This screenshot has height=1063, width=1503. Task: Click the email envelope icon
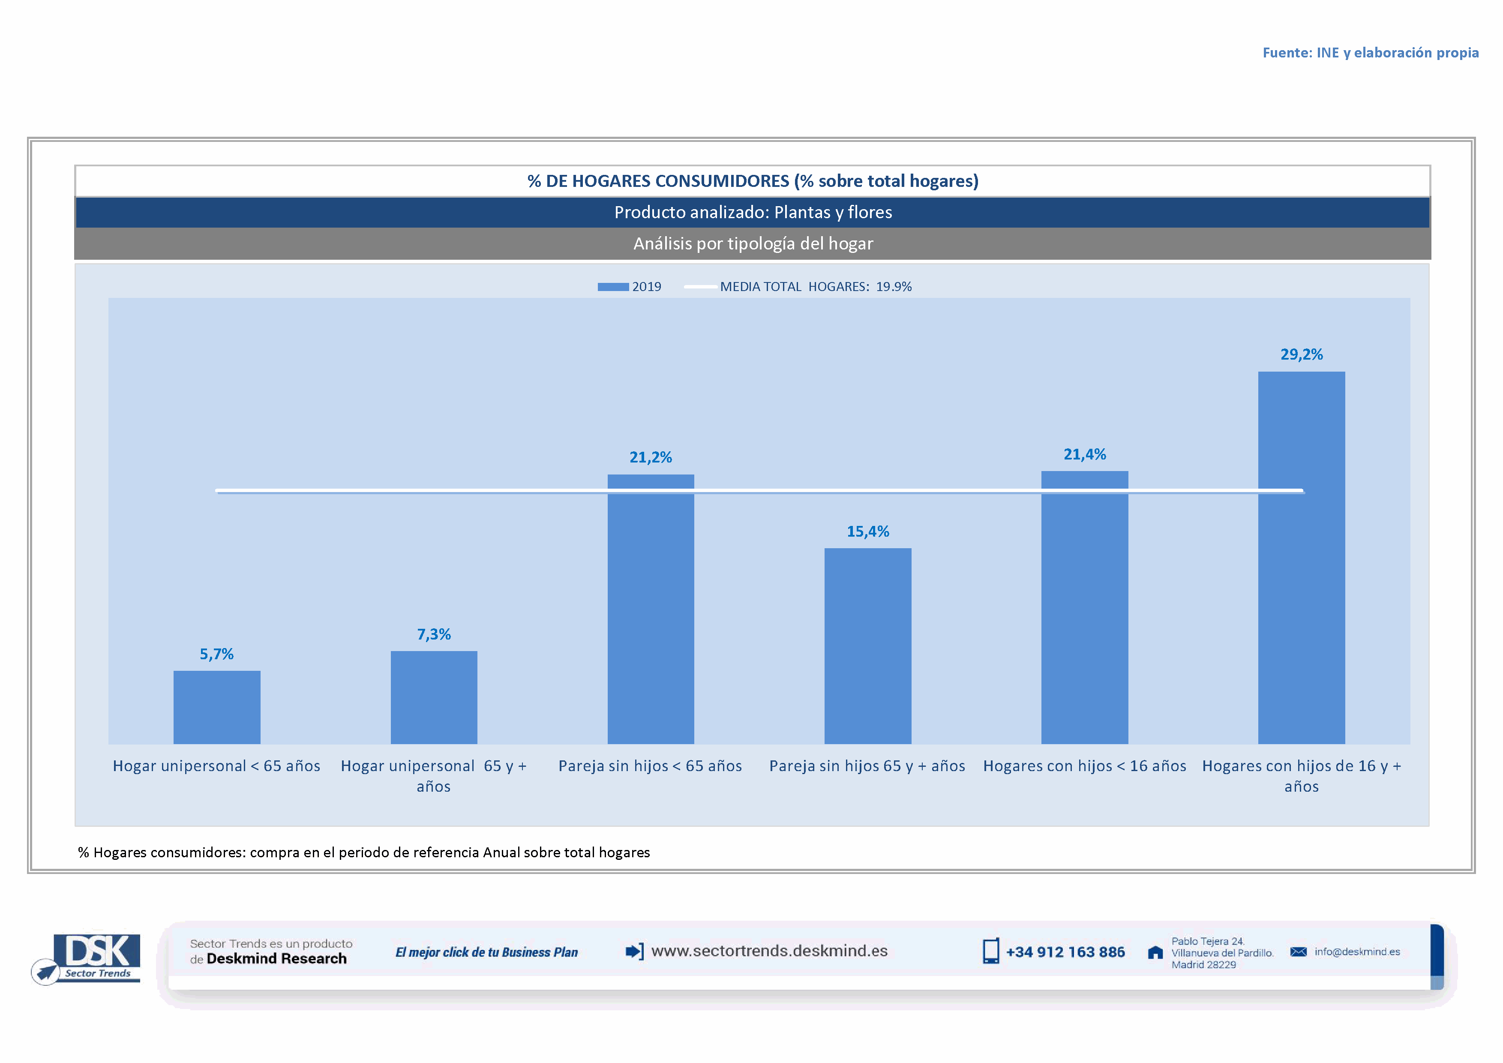(1298, 952)
